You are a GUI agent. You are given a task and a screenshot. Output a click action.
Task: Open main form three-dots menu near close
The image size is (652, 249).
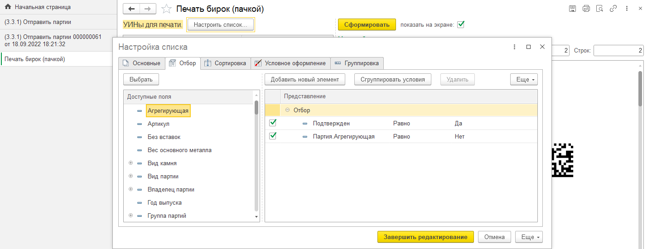(x=627, y=9)
